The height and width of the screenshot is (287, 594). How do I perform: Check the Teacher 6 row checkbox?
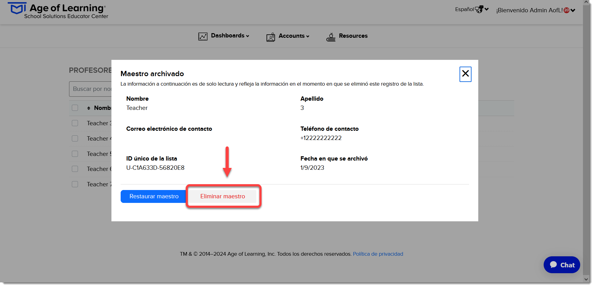75,169
